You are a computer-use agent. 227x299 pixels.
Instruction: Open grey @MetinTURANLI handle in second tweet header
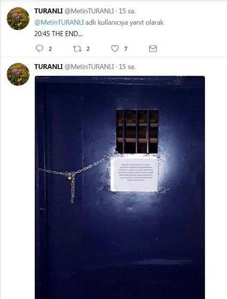click(x=89, y=67)
